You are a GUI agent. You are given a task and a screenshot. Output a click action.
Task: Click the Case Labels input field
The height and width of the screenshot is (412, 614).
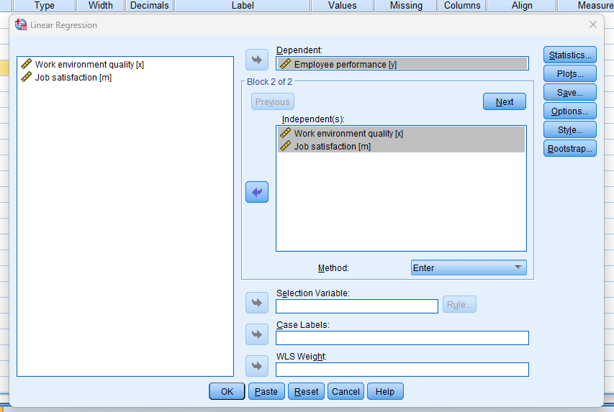(x=402, y=338)
